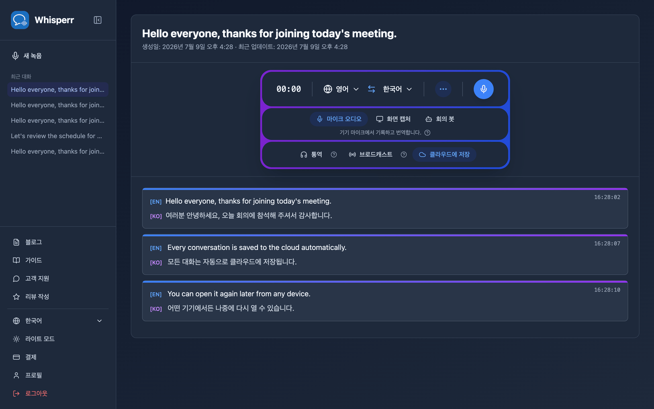Screen dimensions: 654x409
Task: Expand the sidebar 한국어 language selector
Action: pos(58,321)
